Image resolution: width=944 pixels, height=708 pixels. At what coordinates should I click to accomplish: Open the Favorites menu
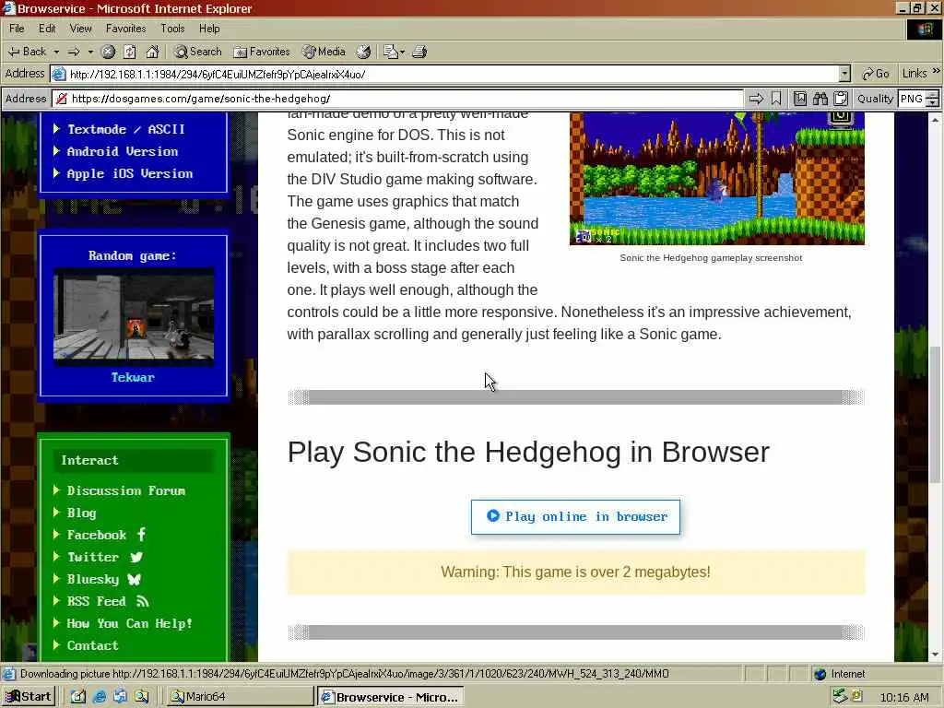[125, 29]
